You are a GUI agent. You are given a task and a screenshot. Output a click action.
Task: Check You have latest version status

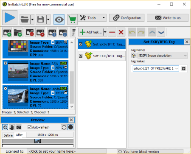pos(150,151)
